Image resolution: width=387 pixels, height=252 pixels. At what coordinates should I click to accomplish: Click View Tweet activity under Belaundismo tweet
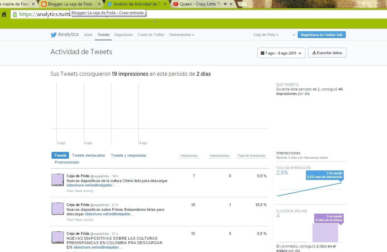pyautogui.click(x=80, y=220)
